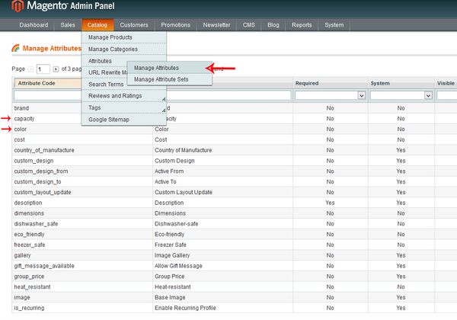Click the Magento logo icon
The height and width of the screenshot is (320, 457).
point(18,6)
